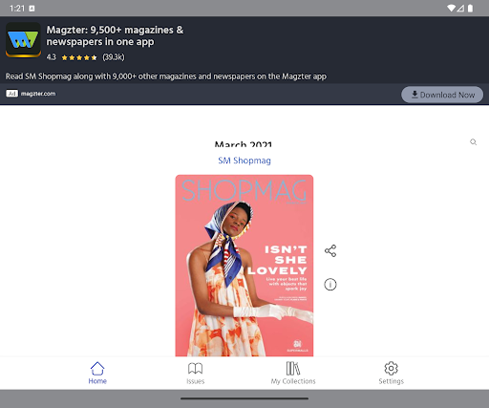Open the Settings gear icon

click(x=391, y=369)
